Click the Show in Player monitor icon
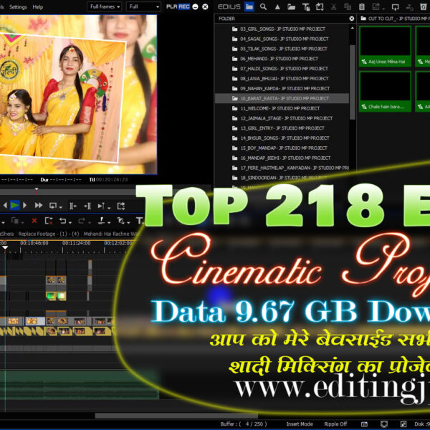This screenshot has height=430, width=430. [395, 7]
